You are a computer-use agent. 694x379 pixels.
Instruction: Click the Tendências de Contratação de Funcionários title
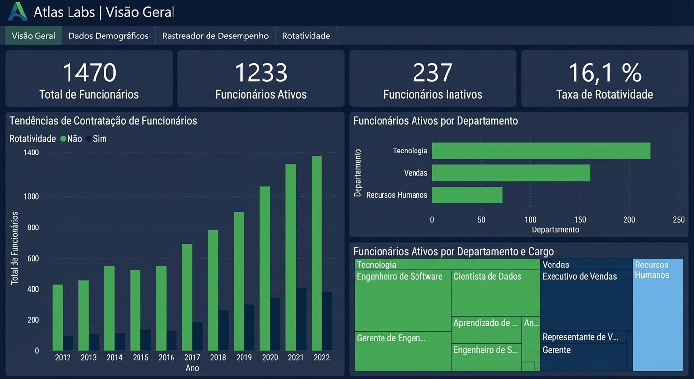(103, 121)
